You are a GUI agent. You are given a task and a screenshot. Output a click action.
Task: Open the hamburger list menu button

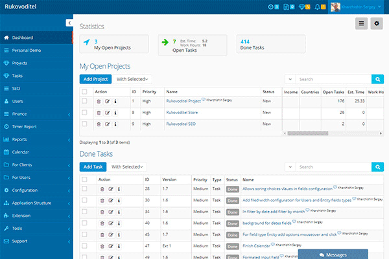(x=362, y=24)
